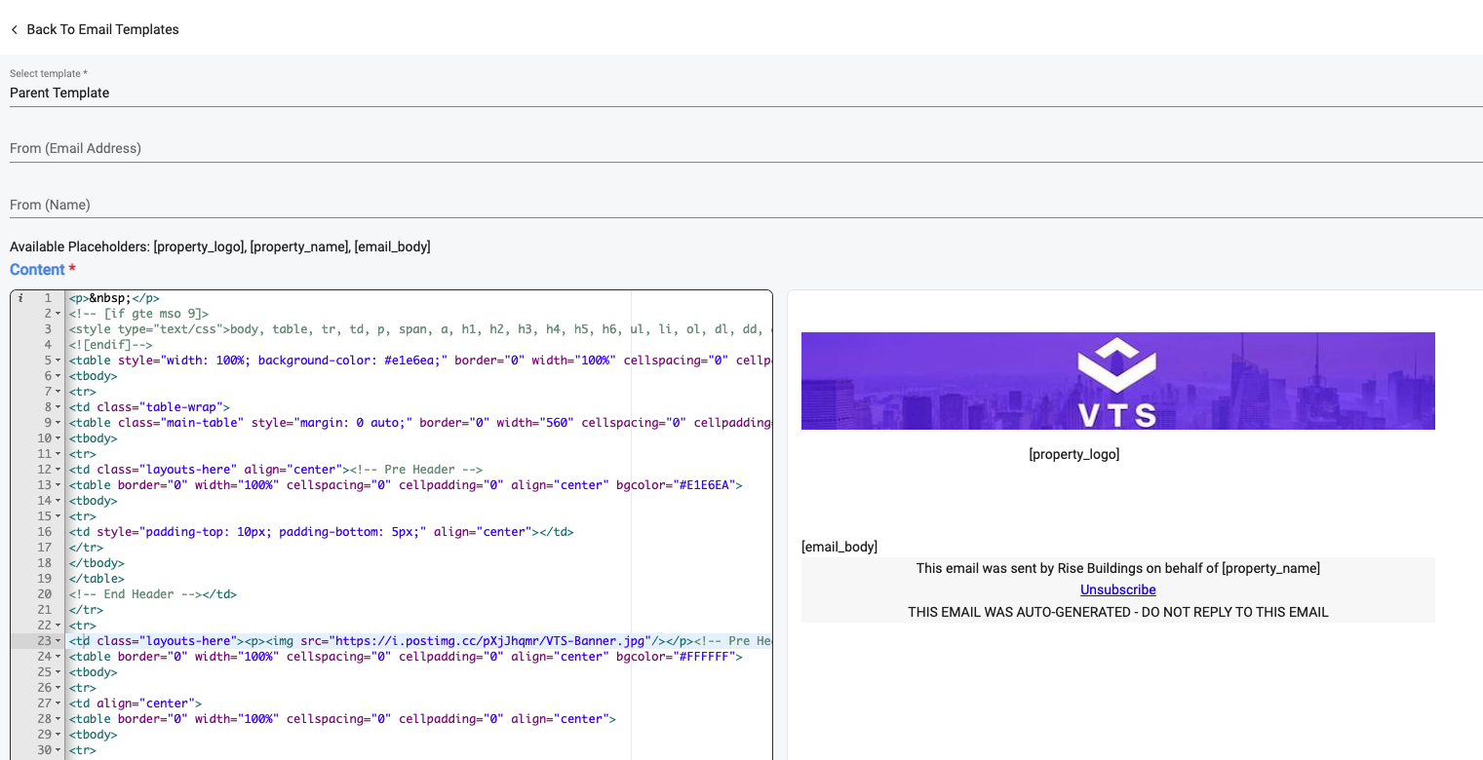Toggle the fold arrow on line 11
Screen dimensions: 1483x760
59,454
